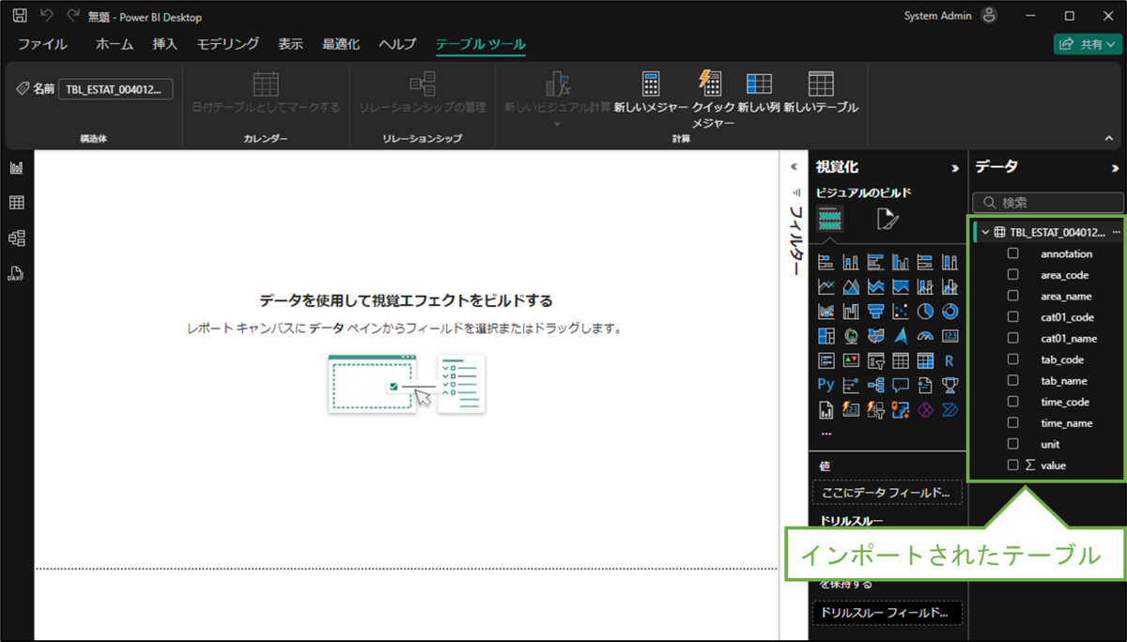Screen dimensions: 1127x642
Task: Select the gauge visual
Action: click(925, 335)
